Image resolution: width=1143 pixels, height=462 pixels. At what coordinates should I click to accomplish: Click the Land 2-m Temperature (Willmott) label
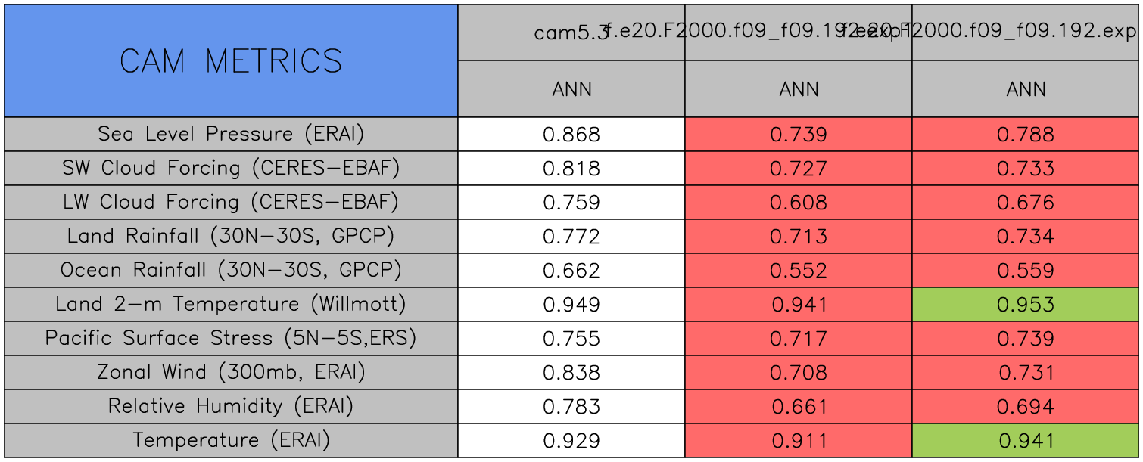pos(231,304)
